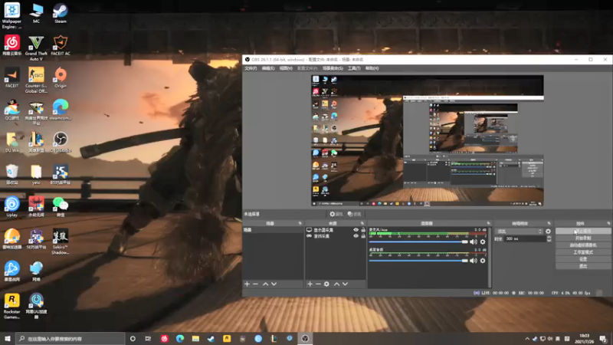Select yelo folder on desktop

(x=36, y=175)
